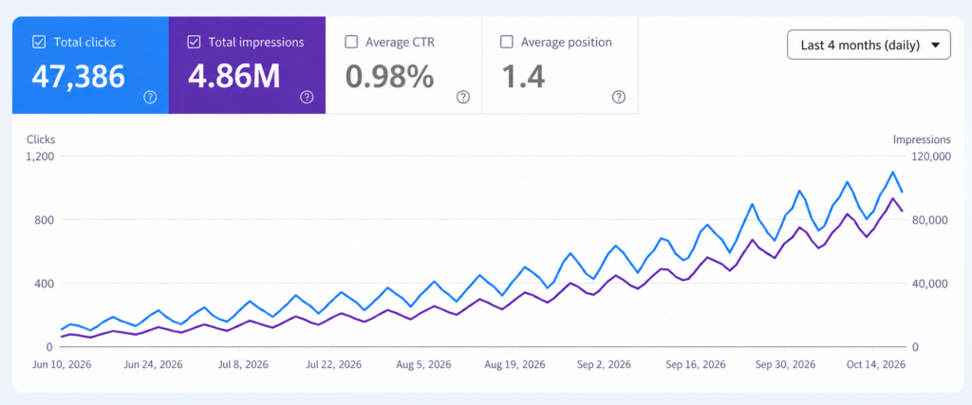Click the 0.98% average CTR value
The width and height of the screenshot is (972, 405).
pyautogui.click(x=389, y=76)
